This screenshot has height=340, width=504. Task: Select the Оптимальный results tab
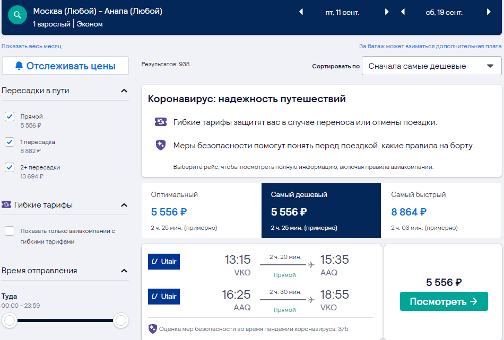[x=201, y=210]
